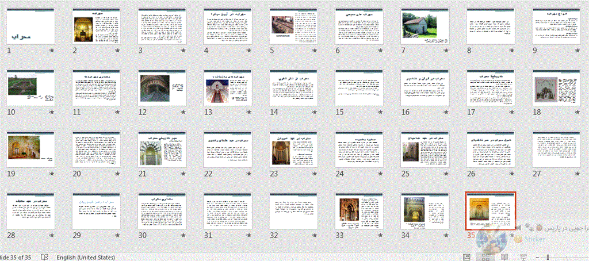Open the English (United States) language indicator
The height and width of the screenshot is (261, 589).
point(86,257)
